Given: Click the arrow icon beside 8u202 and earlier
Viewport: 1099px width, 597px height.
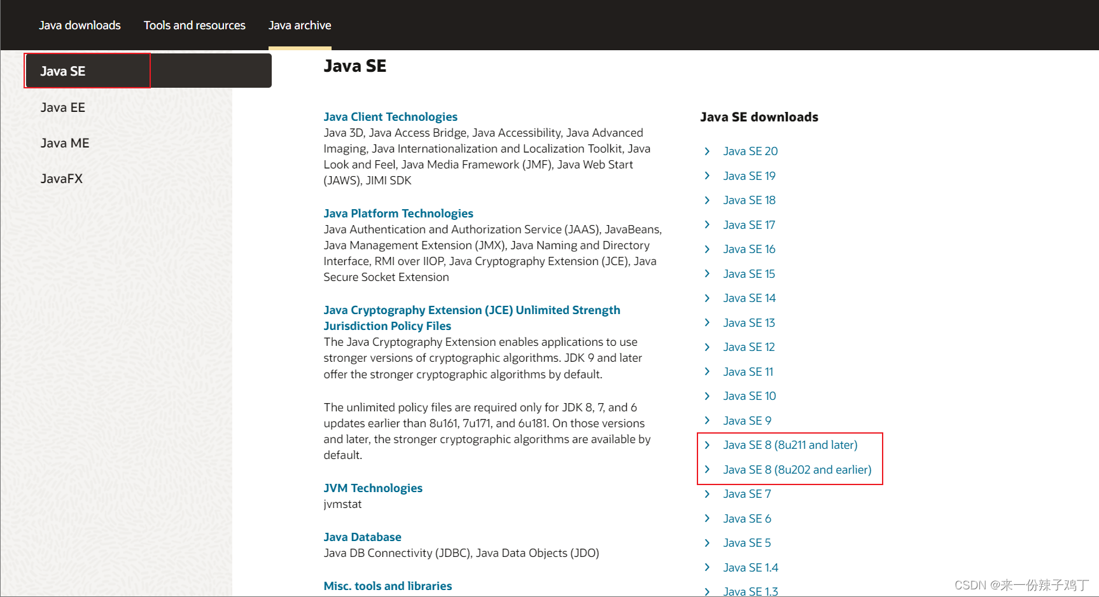Looking at the screenshot, I should (x=707, y=470).
